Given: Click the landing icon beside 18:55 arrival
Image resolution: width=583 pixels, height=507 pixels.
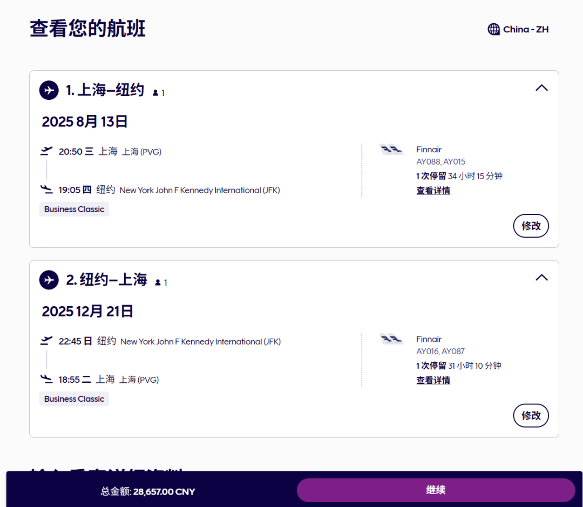Looking at the screenshot, I should [x=46, y=379].
